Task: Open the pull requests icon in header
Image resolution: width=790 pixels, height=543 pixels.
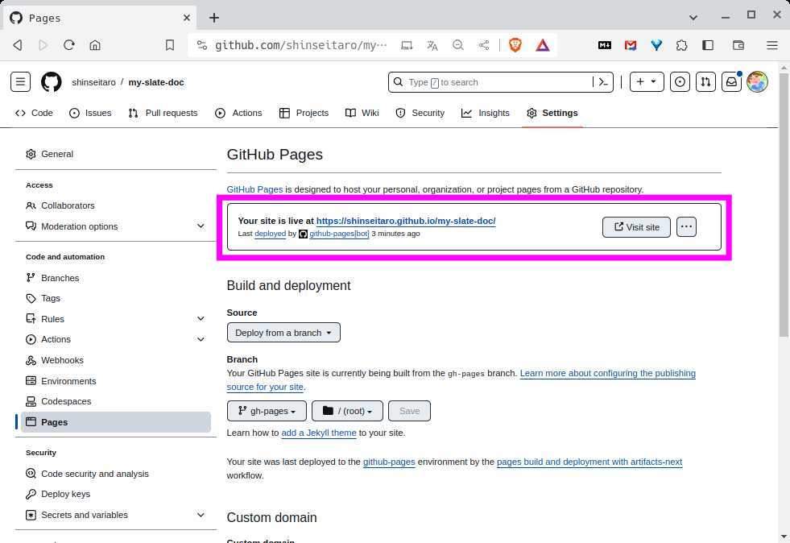Action: [705, 81]
